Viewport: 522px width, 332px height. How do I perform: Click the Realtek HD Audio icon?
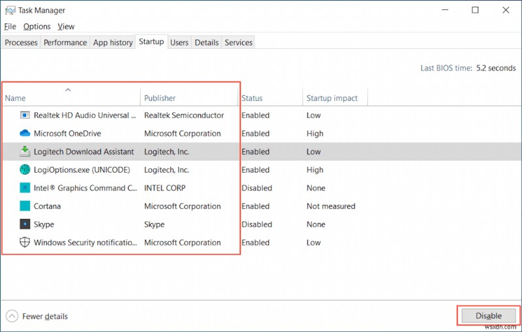(x=25, y=115)
